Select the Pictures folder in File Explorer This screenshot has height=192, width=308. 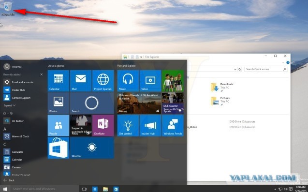220,101
